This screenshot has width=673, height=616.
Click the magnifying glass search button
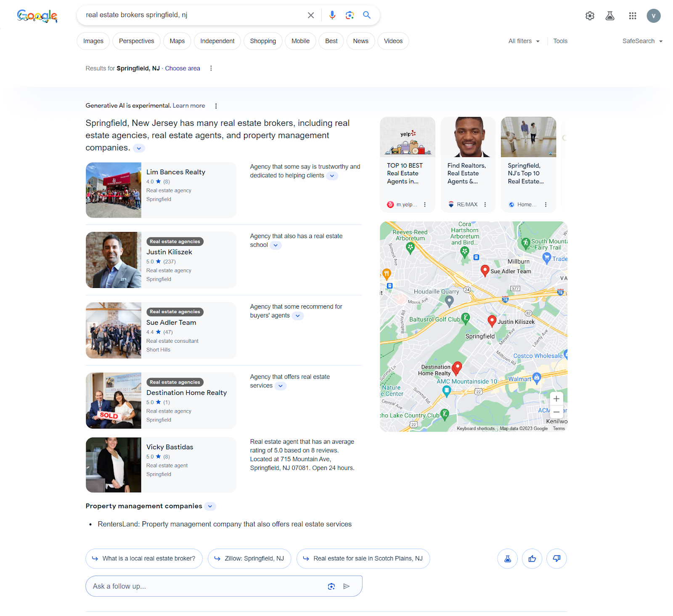click(367, 15)
